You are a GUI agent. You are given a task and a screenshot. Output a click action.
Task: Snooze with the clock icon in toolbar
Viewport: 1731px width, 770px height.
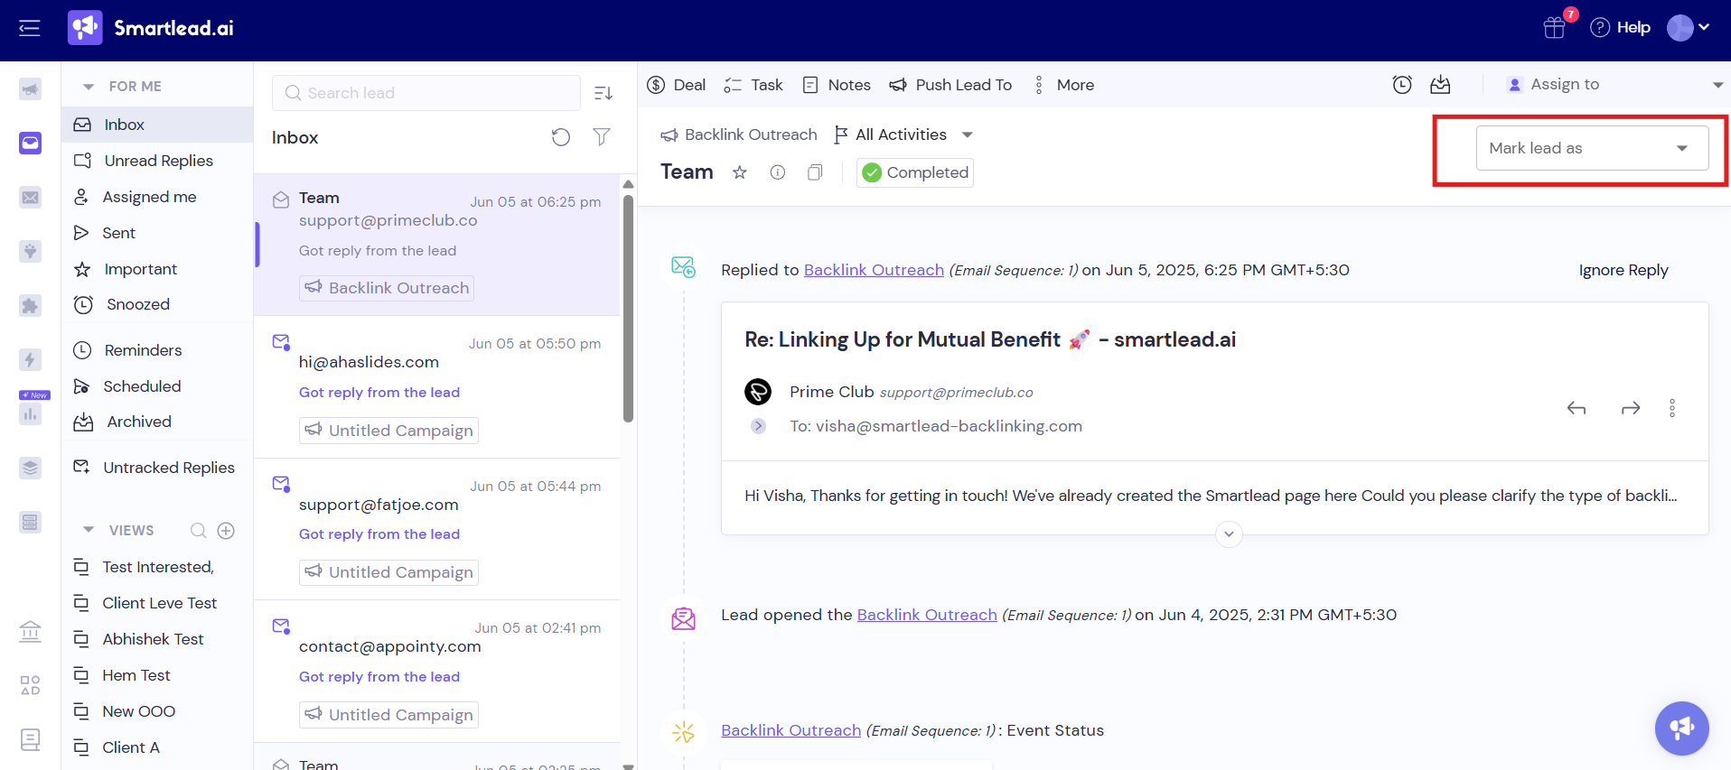pos(1402,85)
